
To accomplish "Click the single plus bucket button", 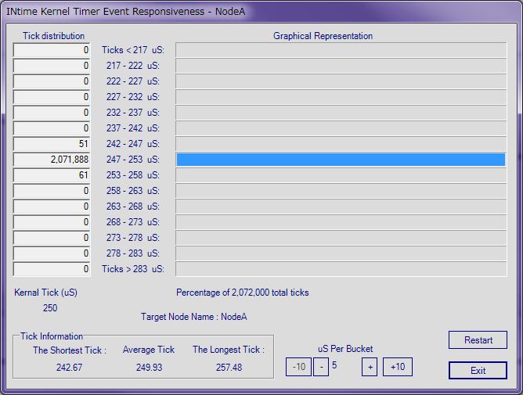I will click(370, 367).
